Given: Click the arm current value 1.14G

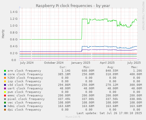Looking at the screenshot, I should pos(66,71).
